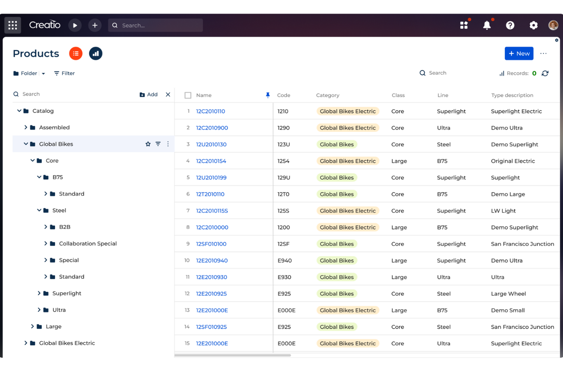The height and width of the screenshot is (375, 563).
Task: Add a new folder from the sidebar
Action: click(148, 94)
